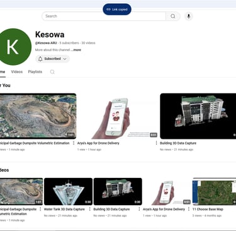
Task: Switch to the Videos tab
Action: [x=17, y=72]
